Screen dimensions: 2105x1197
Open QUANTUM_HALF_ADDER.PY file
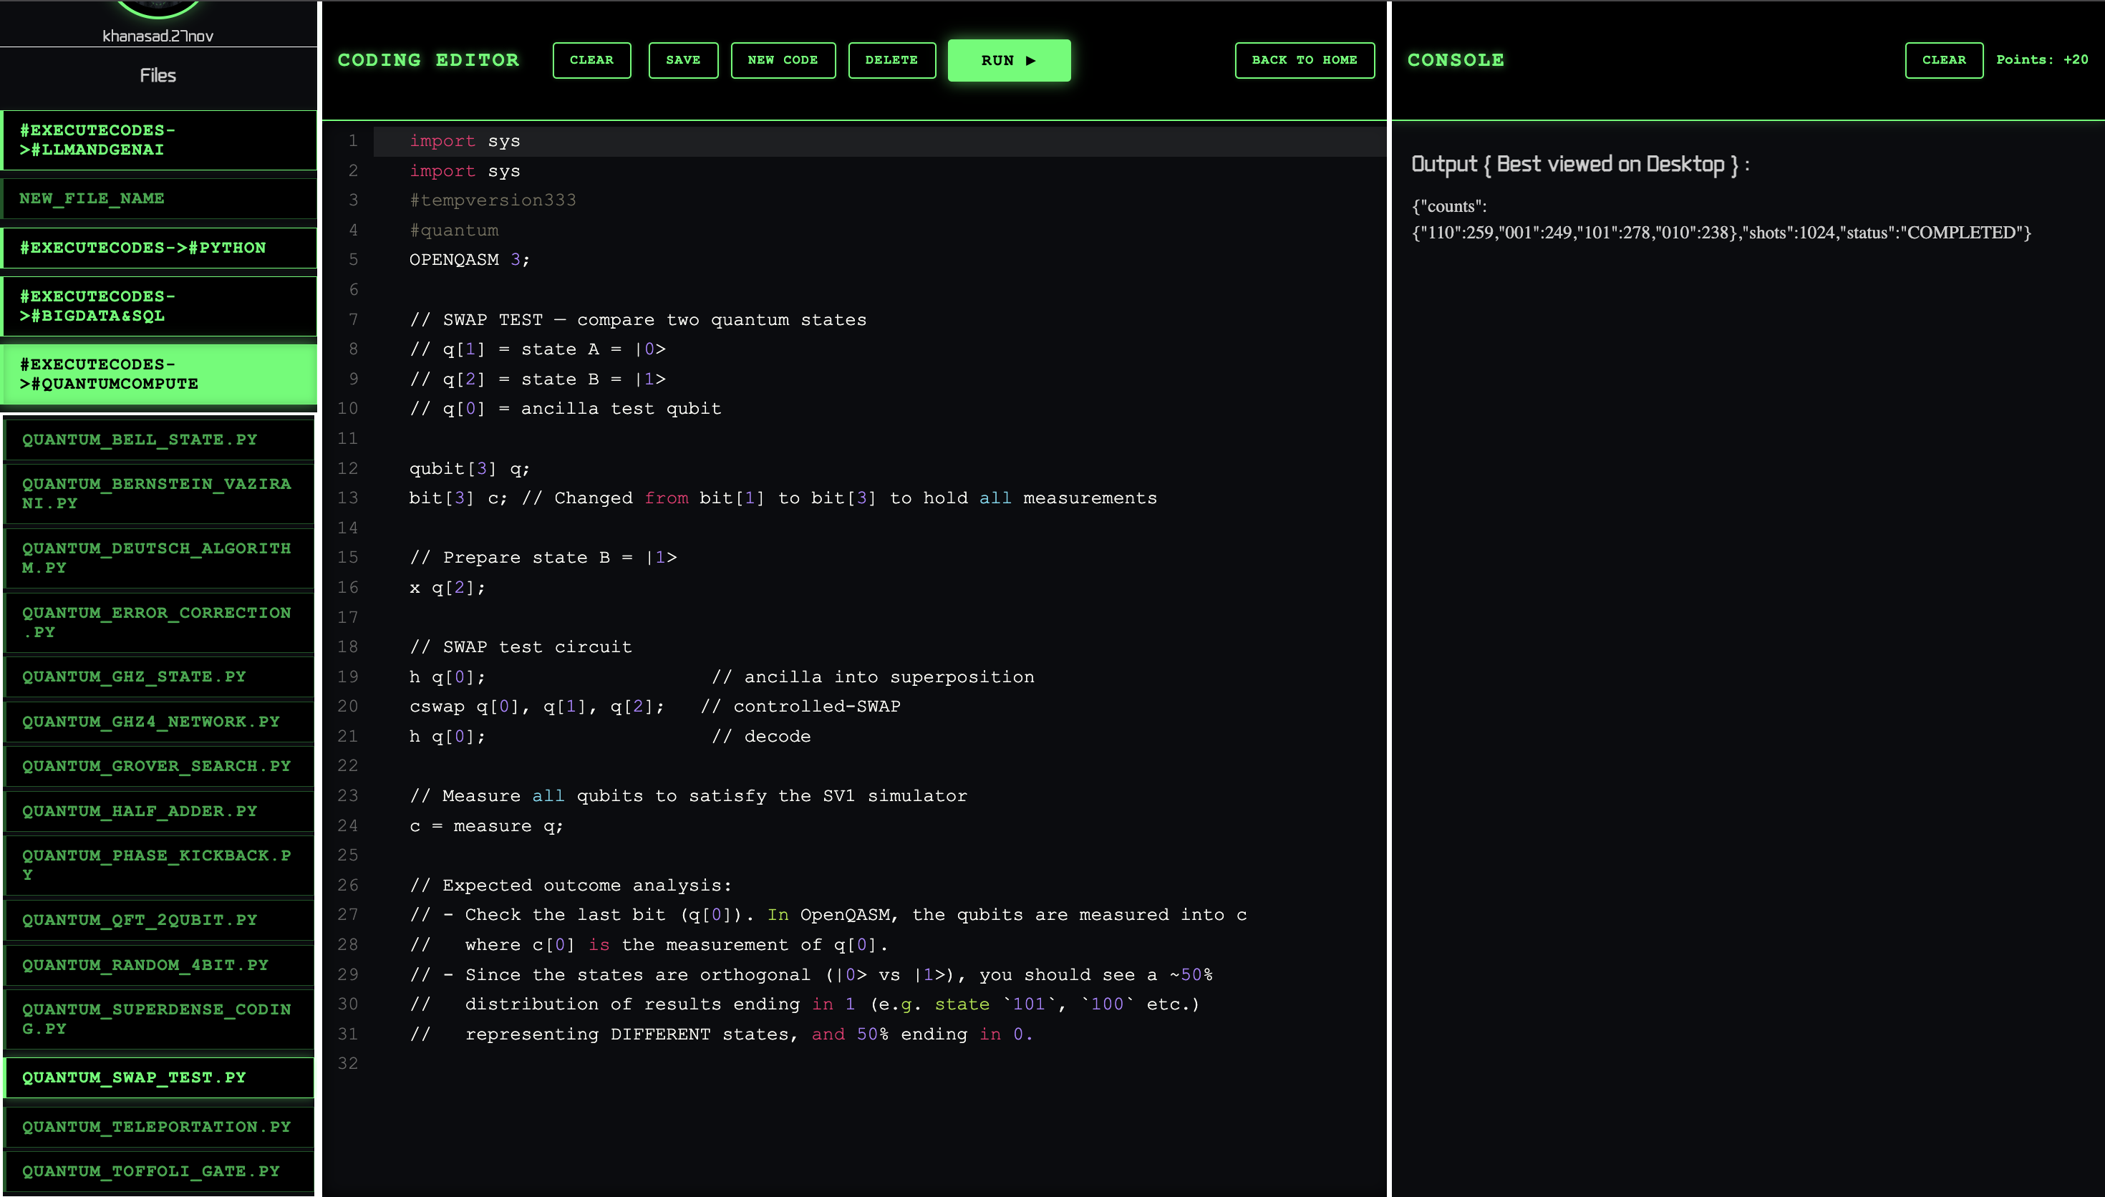click(159, 811)
